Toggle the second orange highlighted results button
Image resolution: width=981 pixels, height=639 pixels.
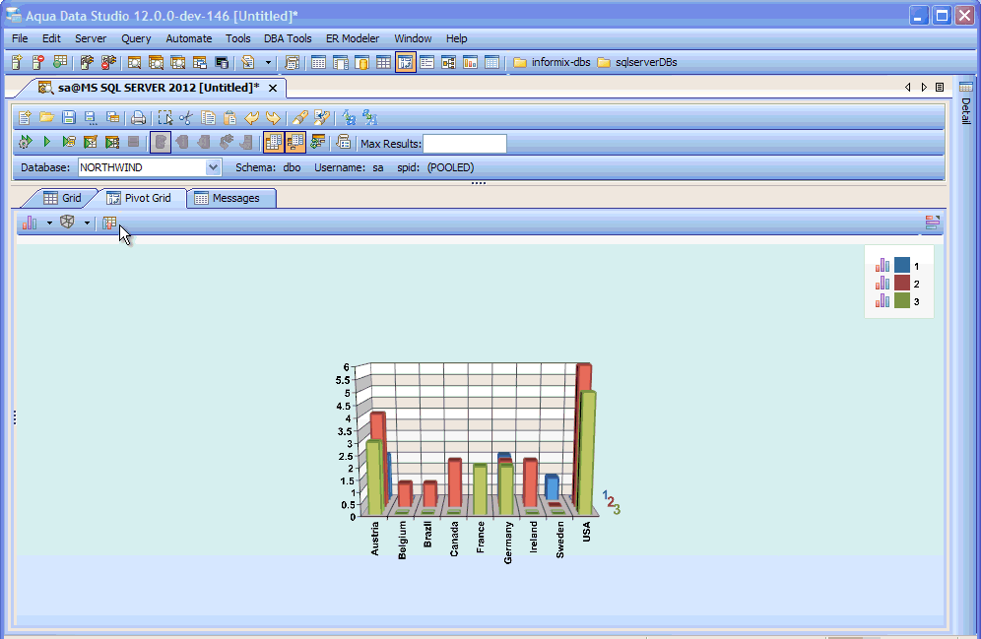pos(295,143)
